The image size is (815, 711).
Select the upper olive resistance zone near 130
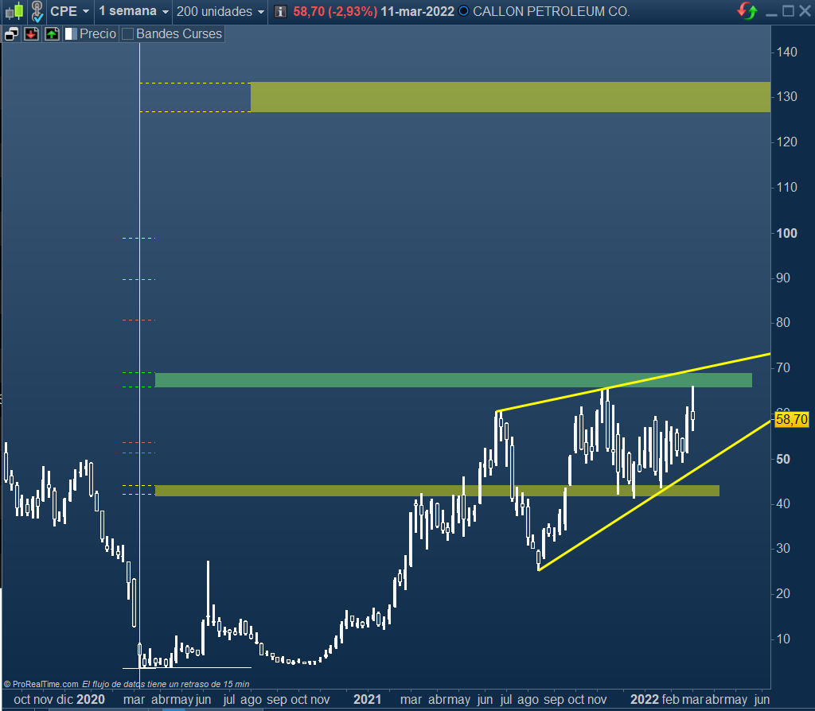[510, 96]
